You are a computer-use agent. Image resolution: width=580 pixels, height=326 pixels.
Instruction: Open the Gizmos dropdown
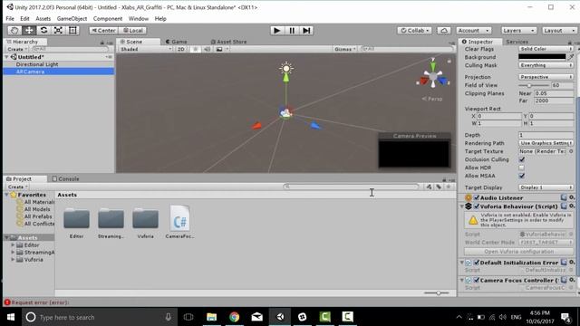[x=344, y=49]
